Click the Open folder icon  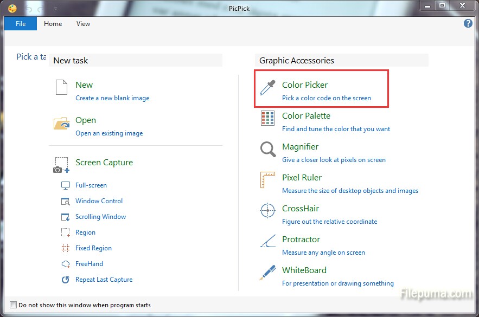[x=61, y=124]
